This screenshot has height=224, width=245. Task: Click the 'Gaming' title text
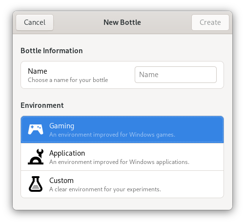[x=61, y=126]
